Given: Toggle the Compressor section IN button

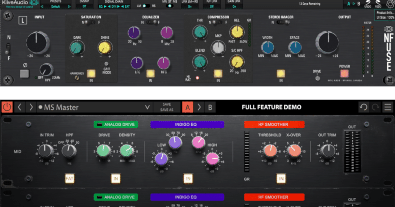Looking at the screenshot, I should pyautogui.click(x=218, y=73).
